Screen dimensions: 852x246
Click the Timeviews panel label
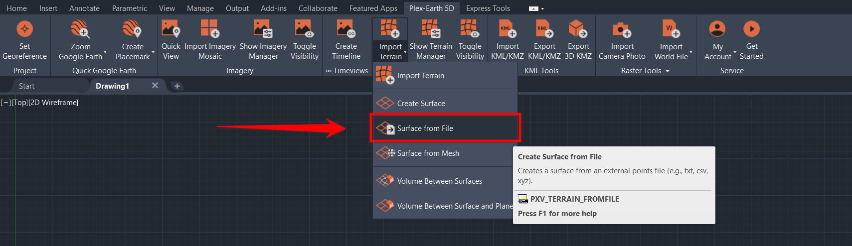[347, 71]
